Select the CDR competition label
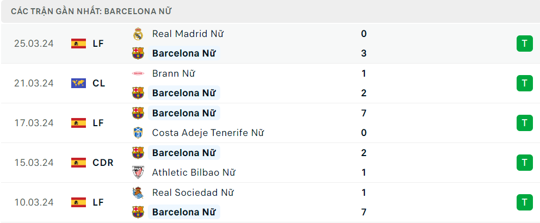 click(103, 163)
